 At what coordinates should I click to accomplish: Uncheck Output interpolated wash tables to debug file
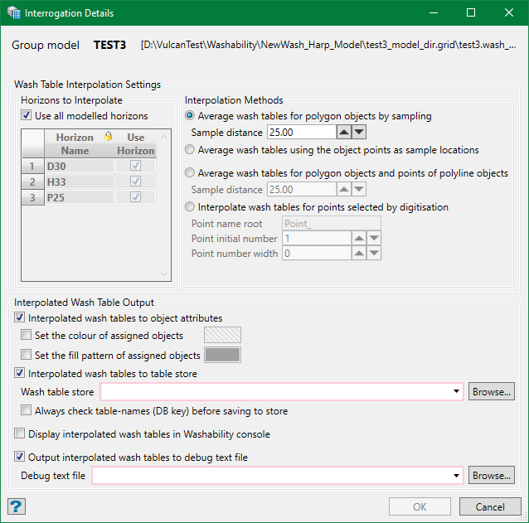(x=20, y=457)
